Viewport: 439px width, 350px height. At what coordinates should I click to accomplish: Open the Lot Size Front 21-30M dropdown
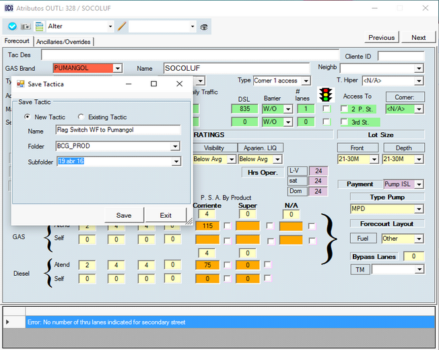pos(374,159)
